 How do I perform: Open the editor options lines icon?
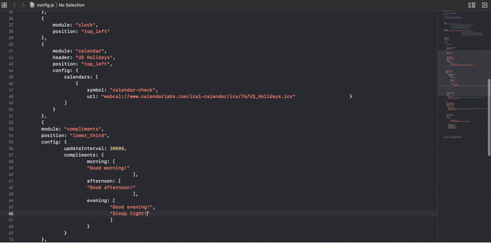tap(471, 5)
